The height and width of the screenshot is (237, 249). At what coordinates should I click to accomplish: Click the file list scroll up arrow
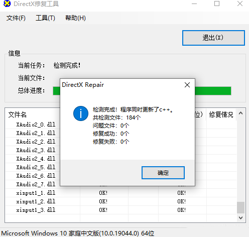click(240, 113)
